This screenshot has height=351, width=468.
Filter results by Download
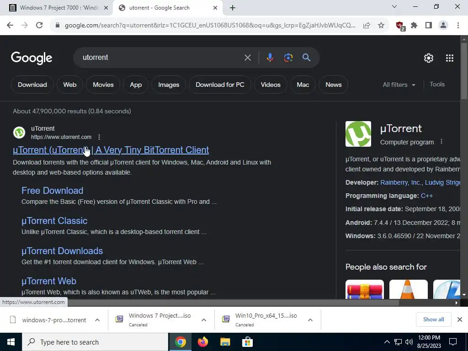click(x=32, y=85)
